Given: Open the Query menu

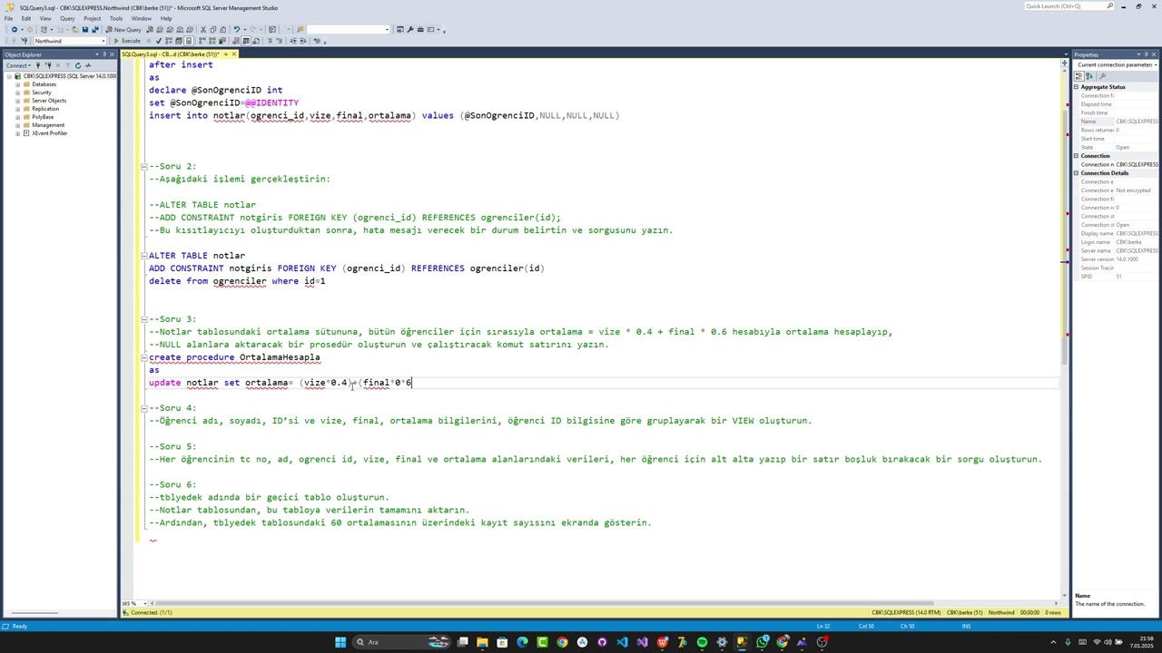Looking at the screenshot, I should tap(67, 18).
